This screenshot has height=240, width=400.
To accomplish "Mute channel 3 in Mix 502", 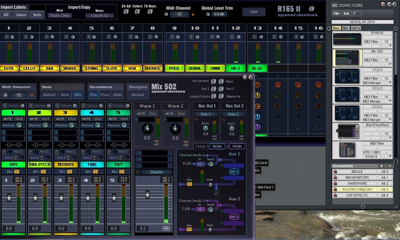I will click(x=60, y=119).
